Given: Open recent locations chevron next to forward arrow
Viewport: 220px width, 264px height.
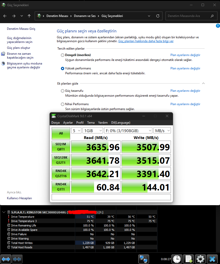Looking at the screenshot, I should click(22, 16).
